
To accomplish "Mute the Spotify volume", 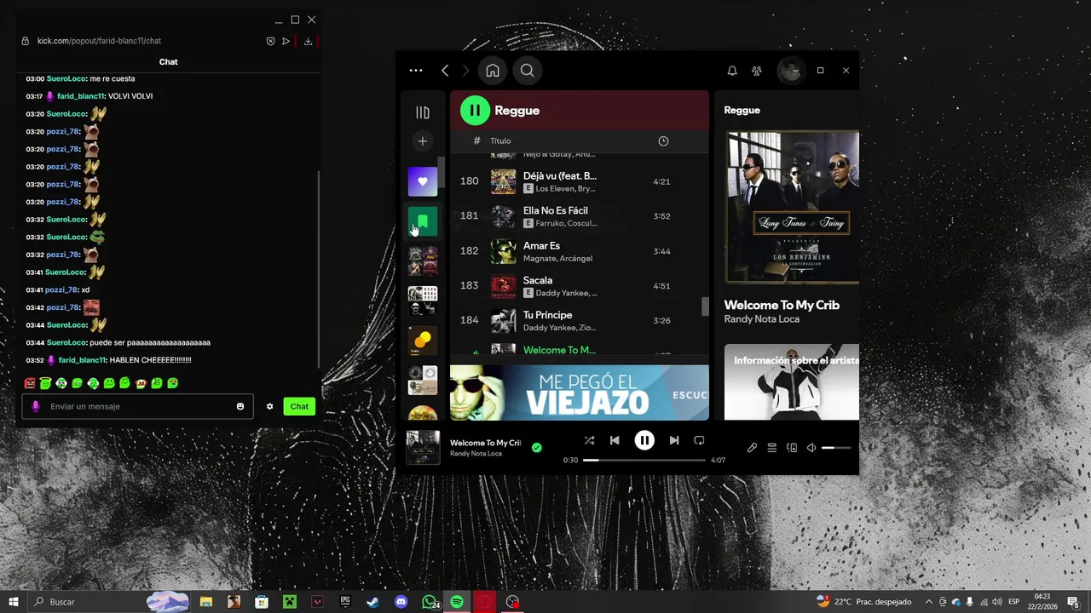I will pyautogui.click(x=811, y=448).
